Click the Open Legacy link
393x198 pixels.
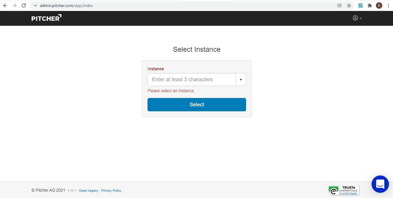tap(88, 190)
